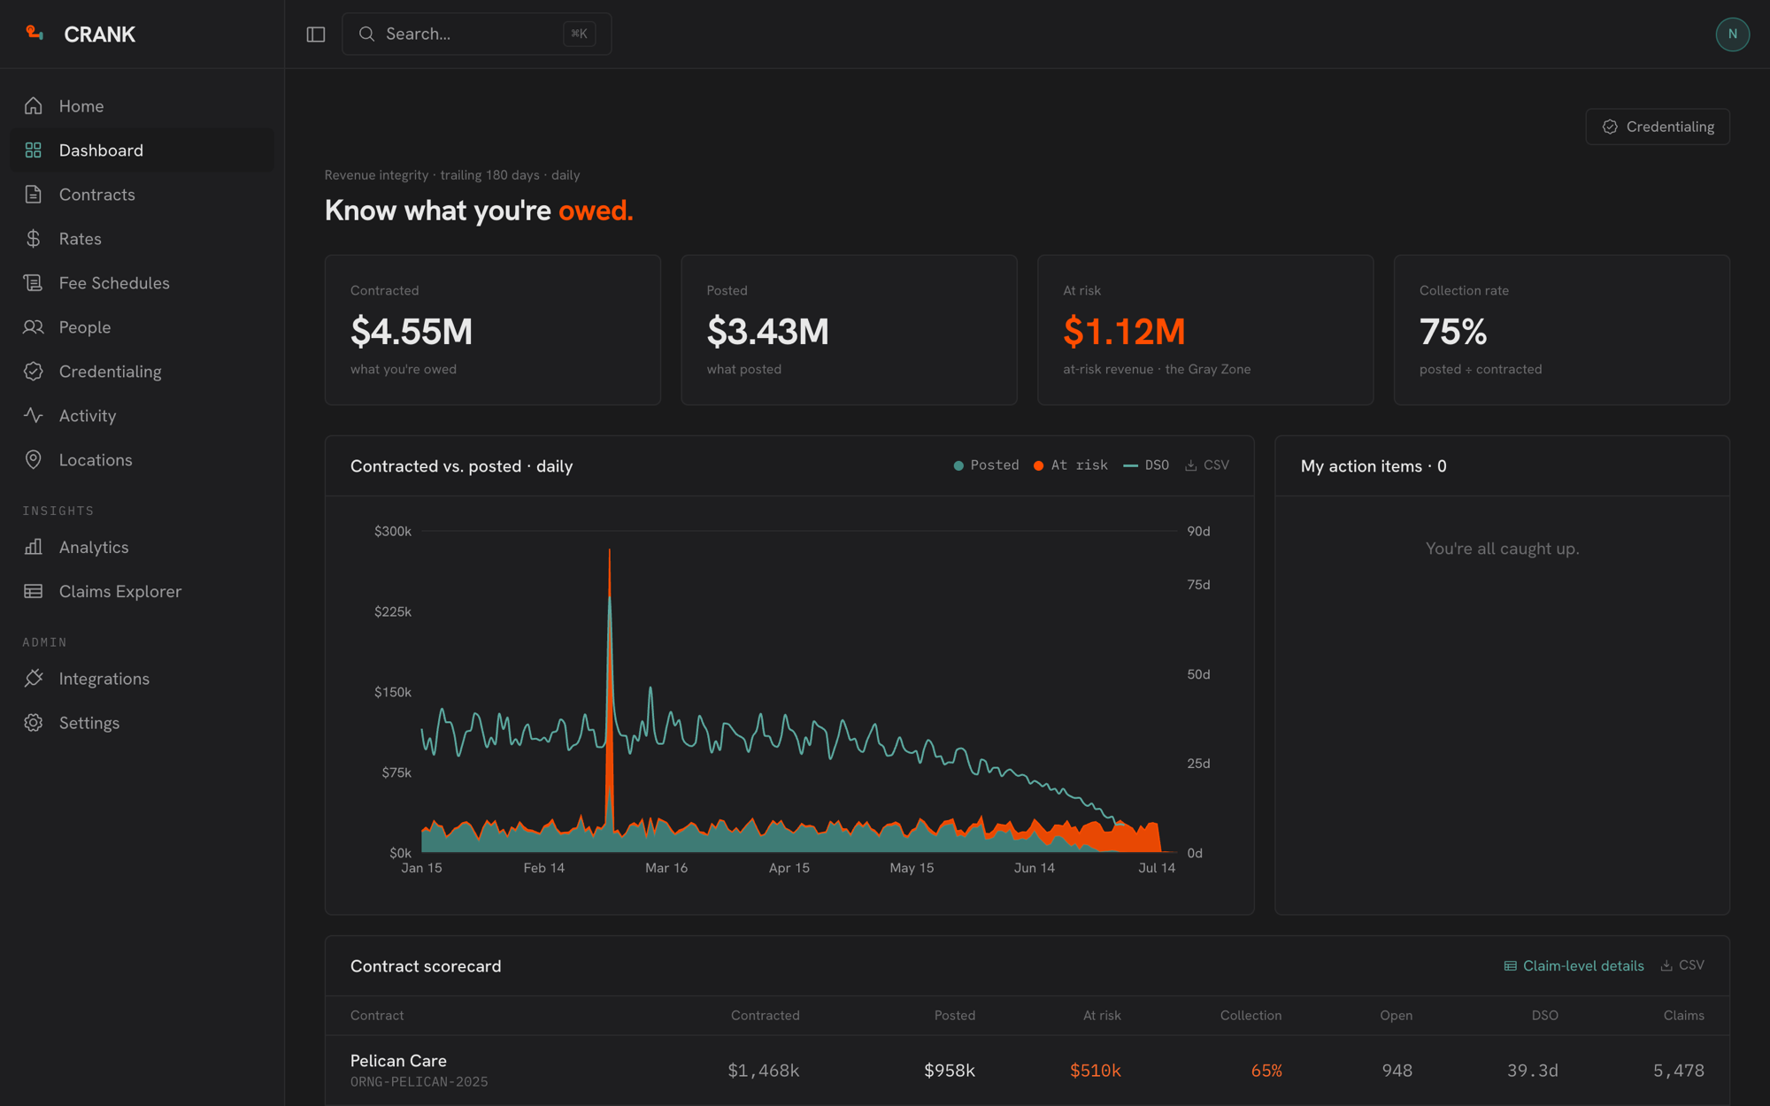The image size is (1770, 1106).
Task: Open Claims Explorer from sidebar
Action: click(x=142, y=591)
